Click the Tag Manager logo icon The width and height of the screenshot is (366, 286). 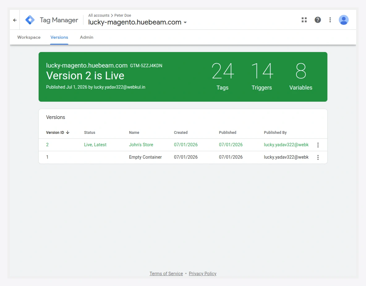point(30,20)
